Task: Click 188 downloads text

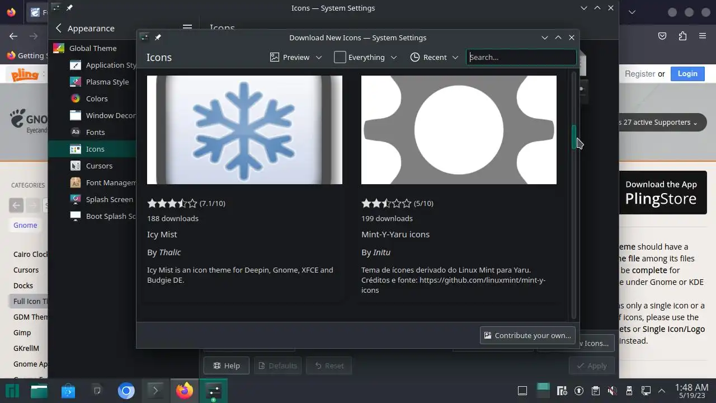Action: tap(173, 218)
